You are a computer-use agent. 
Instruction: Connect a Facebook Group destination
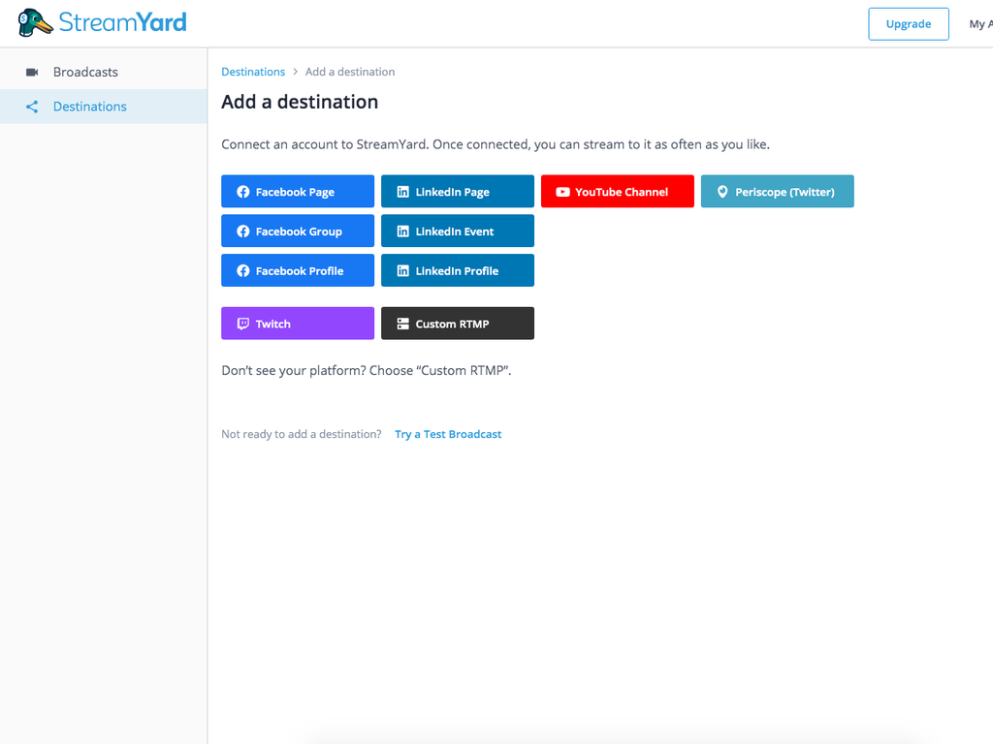298,231
